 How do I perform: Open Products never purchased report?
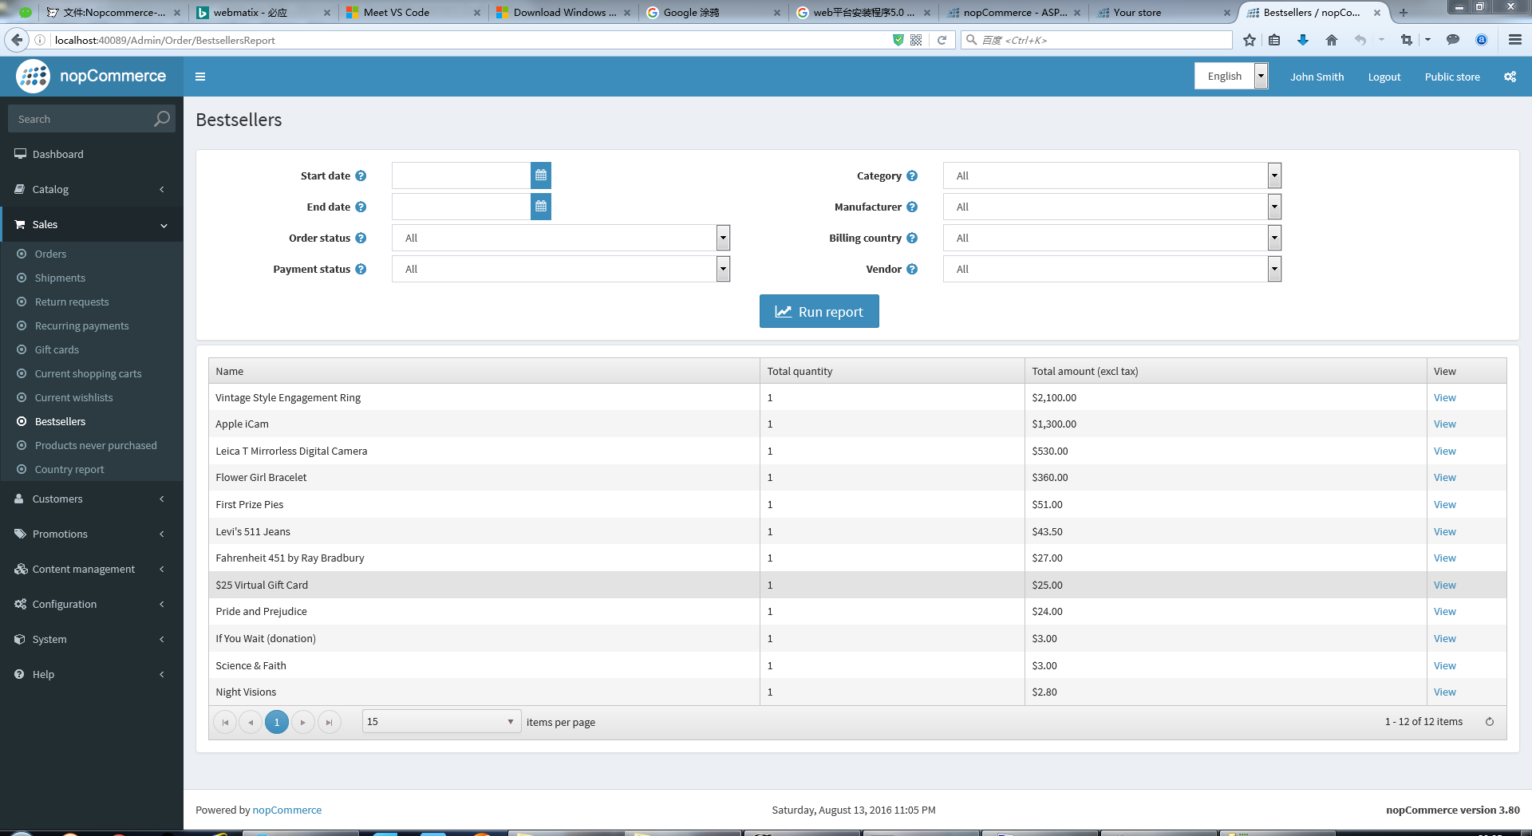[96, 445]
